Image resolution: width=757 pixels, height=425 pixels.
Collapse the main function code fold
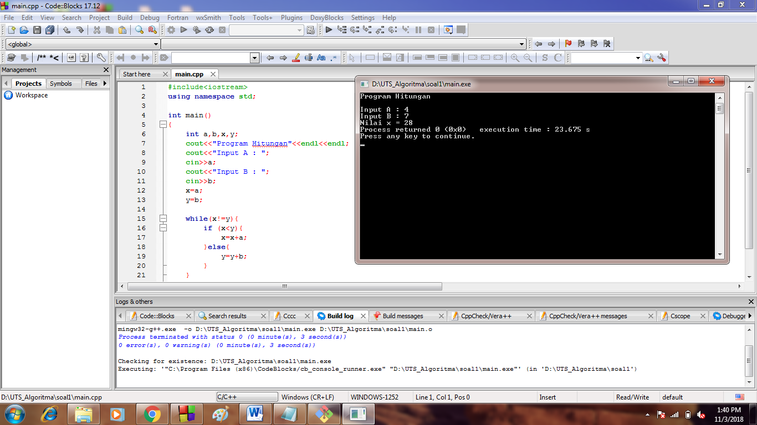point(163,125)
